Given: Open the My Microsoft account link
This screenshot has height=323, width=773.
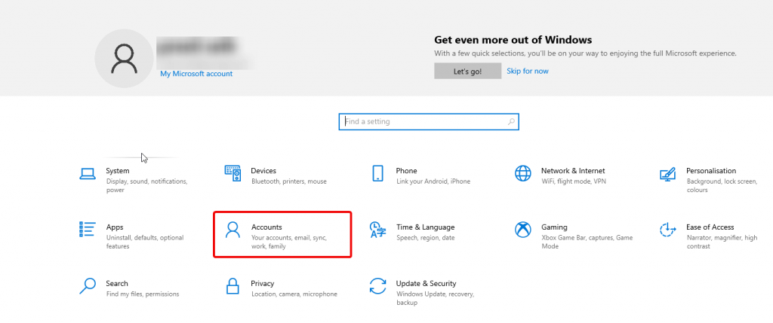Looking at the screenshot, I should tap(196, 74).
